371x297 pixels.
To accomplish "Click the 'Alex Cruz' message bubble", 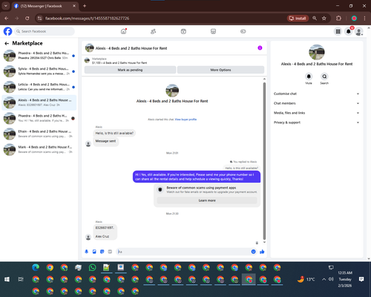I will tap(102, 236).
